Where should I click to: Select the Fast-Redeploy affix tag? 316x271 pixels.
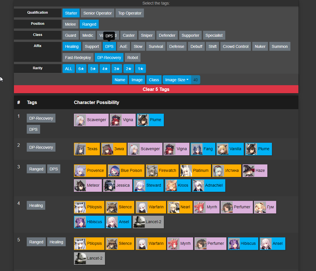click(x=78, y=58)
